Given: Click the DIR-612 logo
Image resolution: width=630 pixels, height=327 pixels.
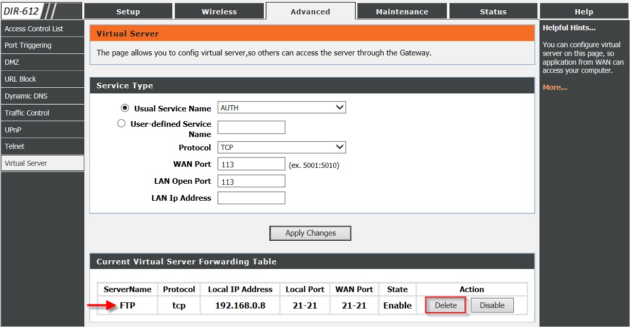Looking at the screenshot, I should click(41, 10).
